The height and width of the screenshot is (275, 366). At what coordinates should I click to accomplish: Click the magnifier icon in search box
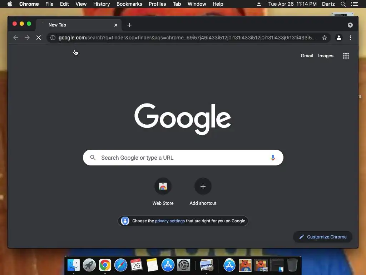93,158
